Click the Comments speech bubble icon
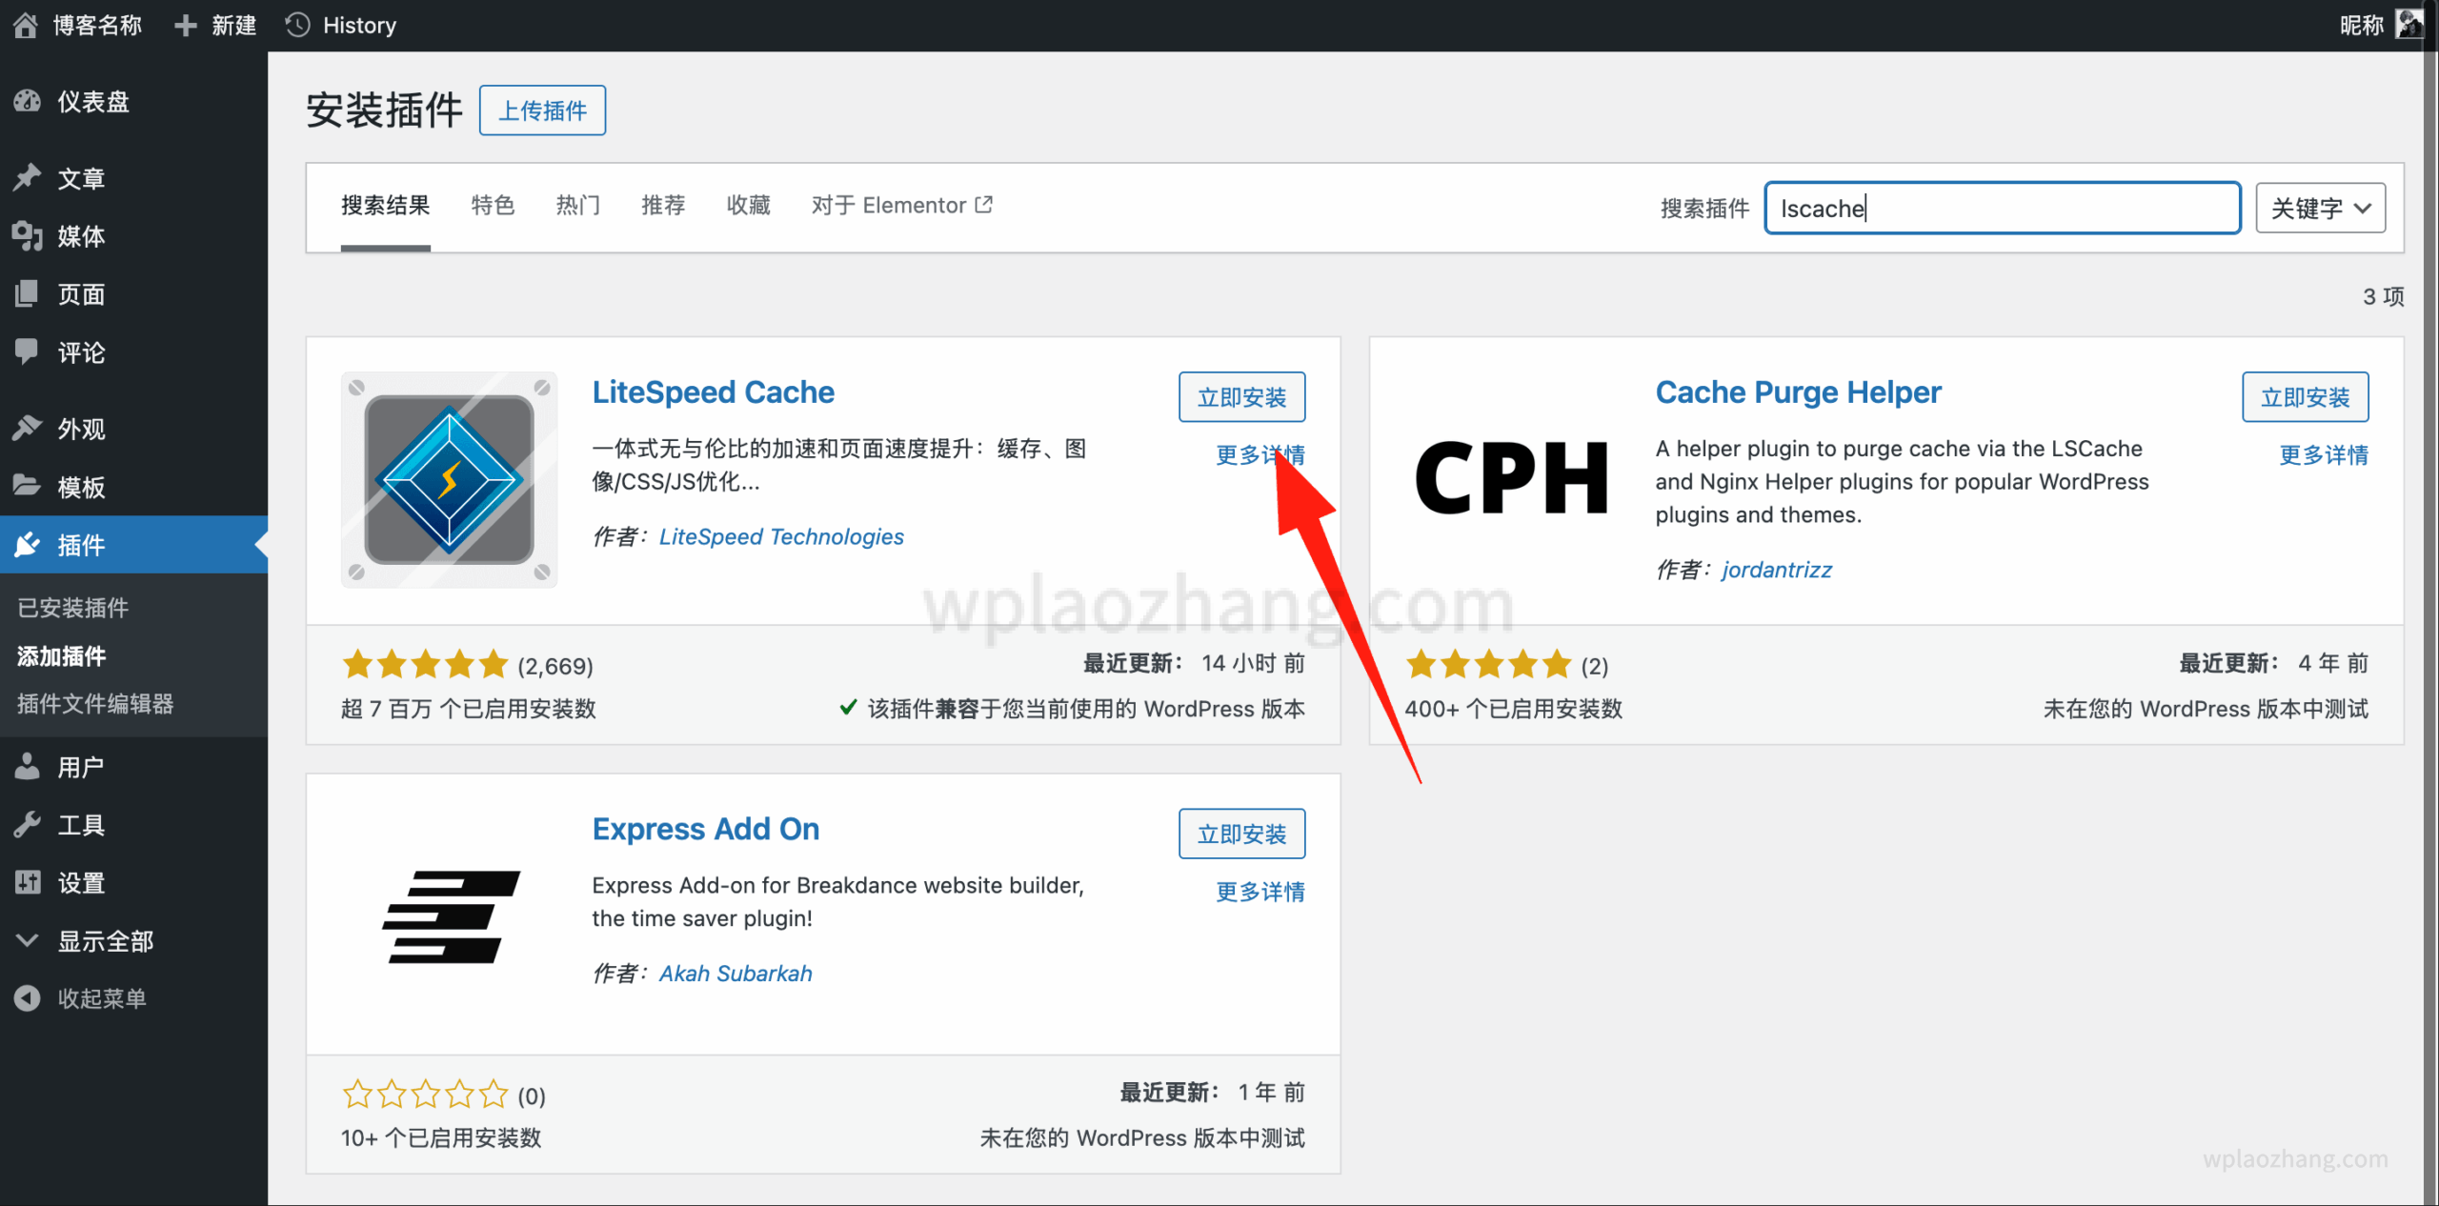Image resolution: width=2439 pixels, height=1206 pixels. point(28,352)
